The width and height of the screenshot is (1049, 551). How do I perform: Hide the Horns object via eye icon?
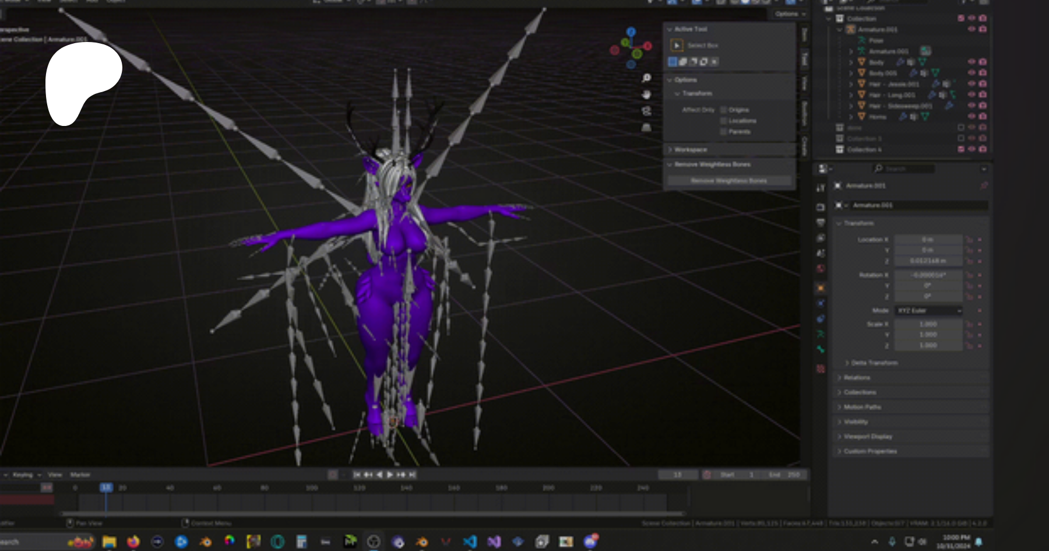971,117
